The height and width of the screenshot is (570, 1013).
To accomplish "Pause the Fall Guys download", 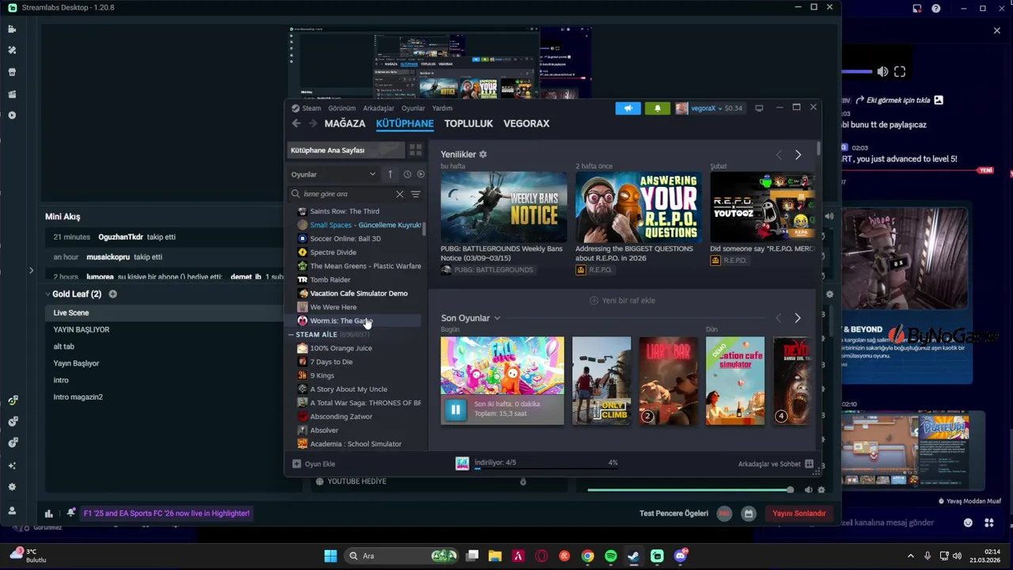I will (455, 409).
